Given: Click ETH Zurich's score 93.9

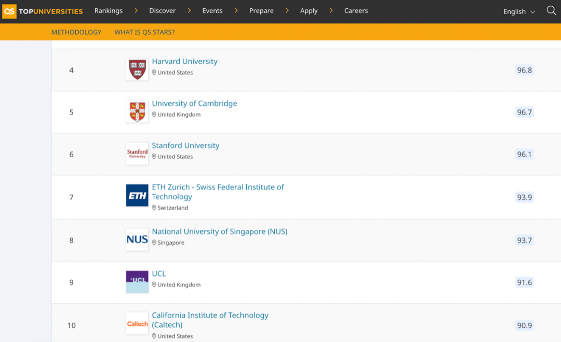Looking at the screenshot, I should [x=525, y=197].
